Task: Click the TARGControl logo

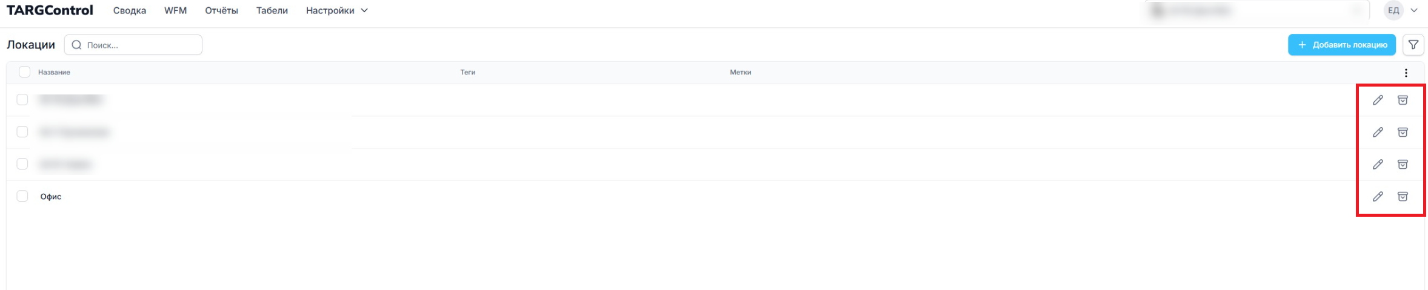Action: (x=50, y=10)
